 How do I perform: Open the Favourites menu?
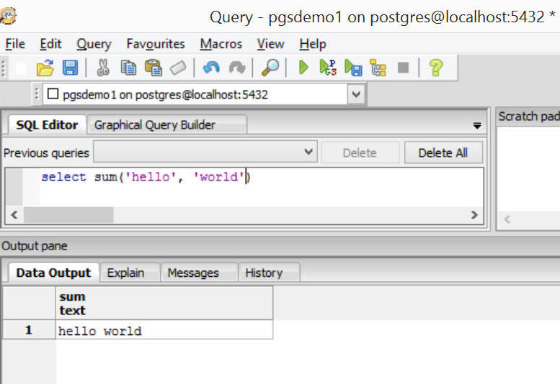[156, 44]
